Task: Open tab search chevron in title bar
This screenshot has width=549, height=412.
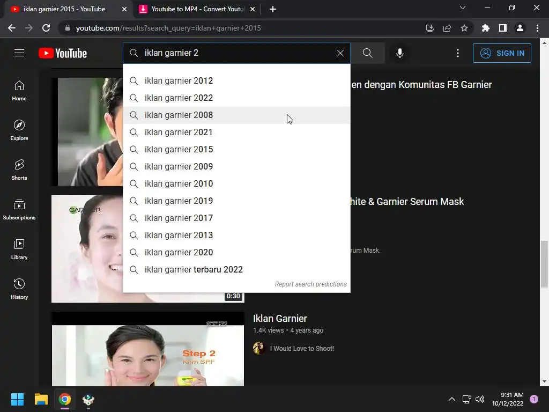Action: click(x=463, y=8)
